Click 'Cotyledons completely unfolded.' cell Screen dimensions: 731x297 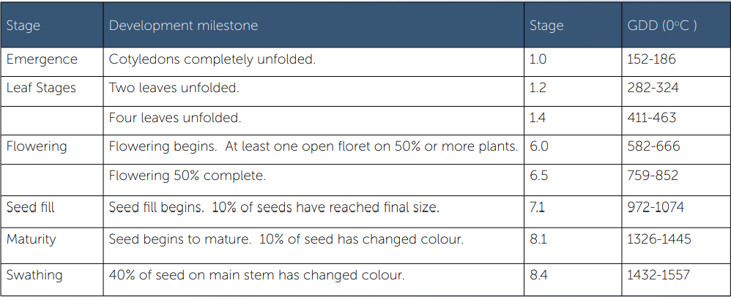tap(313, 62)
